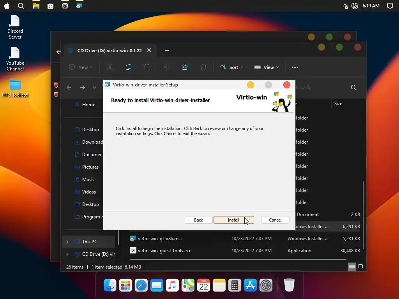Open Music in the sidebar
Image resolution: width=399 pixels, height=299 pixels.
pos(85,179)
